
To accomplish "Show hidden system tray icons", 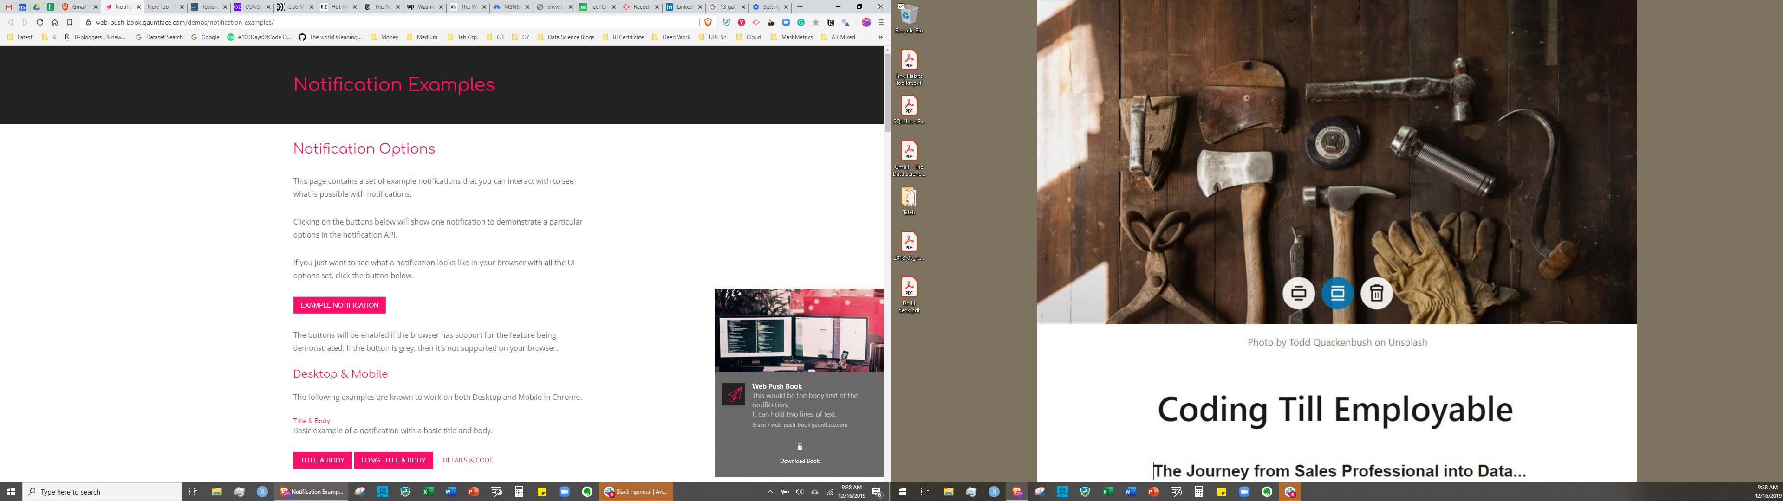I will [770, 492].
